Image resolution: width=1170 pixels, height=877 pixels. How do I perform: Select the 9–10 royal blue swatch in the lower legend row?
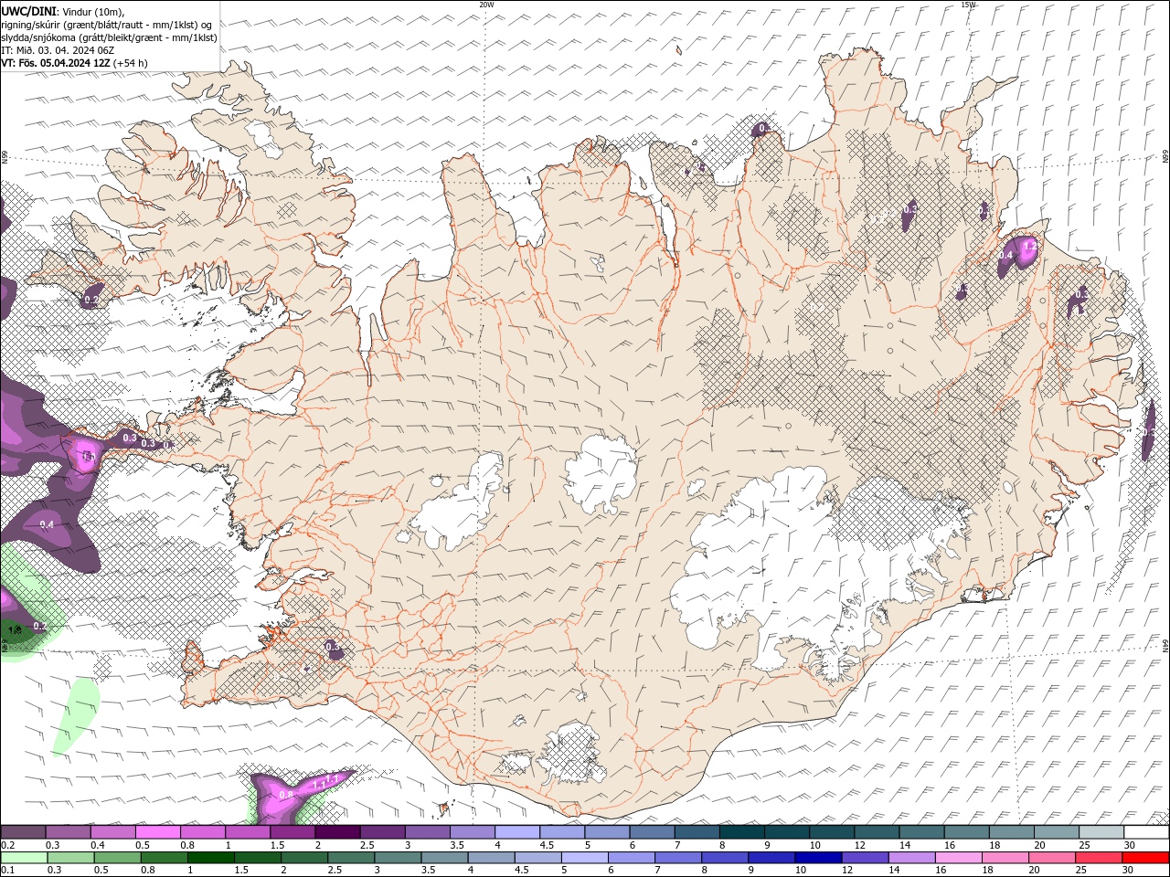[x=771, y=858]
